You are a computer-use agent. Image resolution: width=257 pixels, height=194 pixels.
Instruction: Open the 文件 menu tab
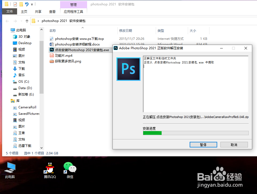click(x=10, y=12)
